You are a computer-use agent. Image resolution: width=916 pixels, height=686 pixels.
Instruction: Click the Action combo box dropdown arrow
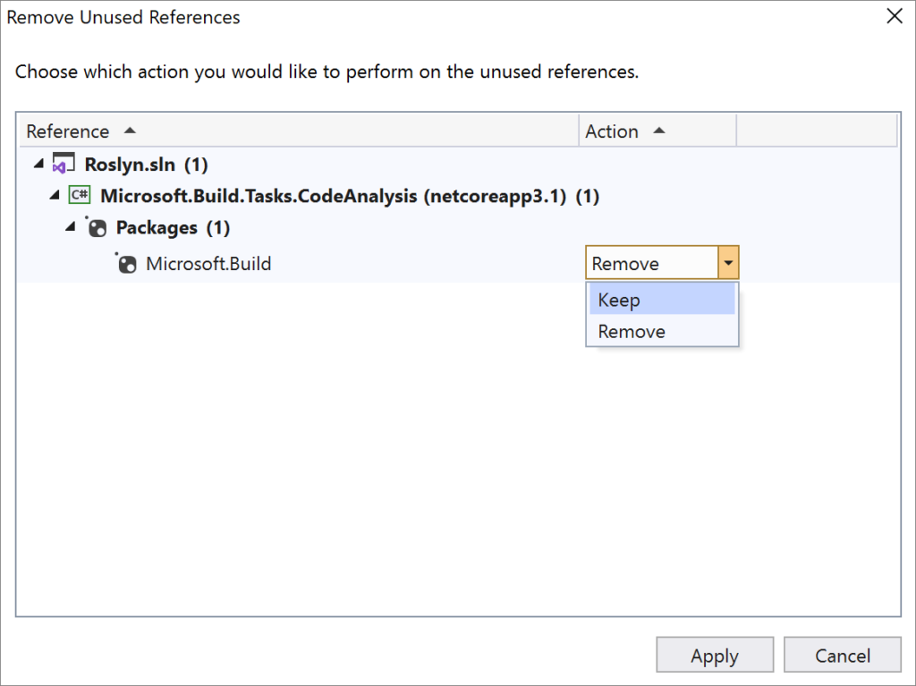click(x=728, y=264)
